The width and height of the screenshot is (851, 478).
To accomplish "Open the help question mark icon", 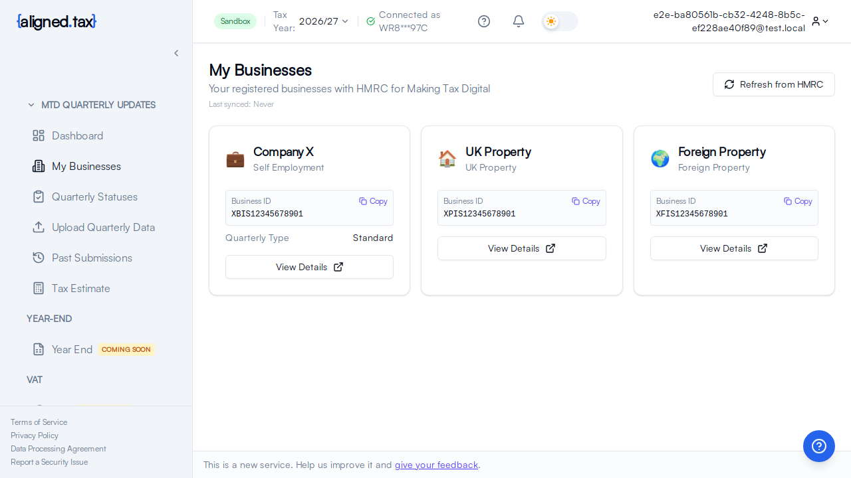I will [x=484, y=21].
